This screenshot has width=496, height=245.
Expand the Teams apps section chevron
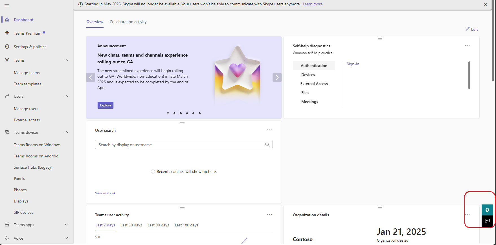click(66, 224)
